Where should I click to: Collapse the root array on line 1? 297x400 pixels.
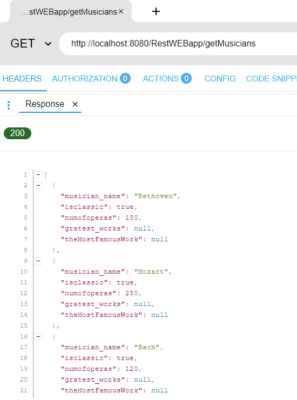[38, 175]
